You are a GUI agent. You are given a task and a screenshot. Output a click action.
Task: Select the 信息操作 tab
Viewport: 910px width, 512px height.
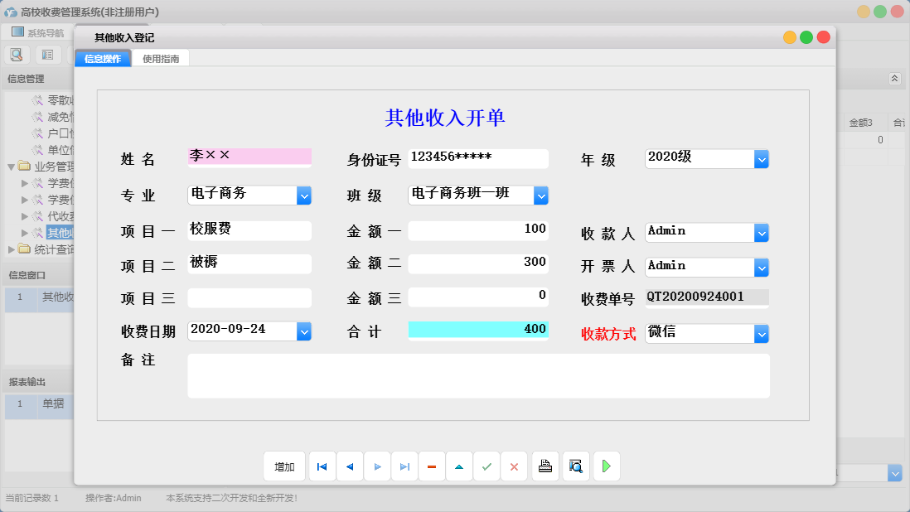[102, 59]
